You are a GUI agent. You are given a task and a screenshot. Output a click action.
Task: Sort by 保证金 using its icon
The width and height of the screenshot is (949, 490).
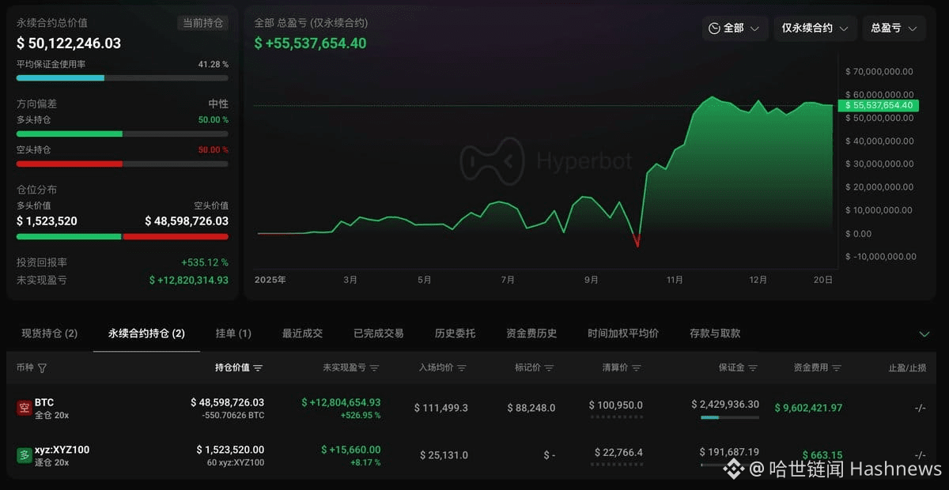753,368
